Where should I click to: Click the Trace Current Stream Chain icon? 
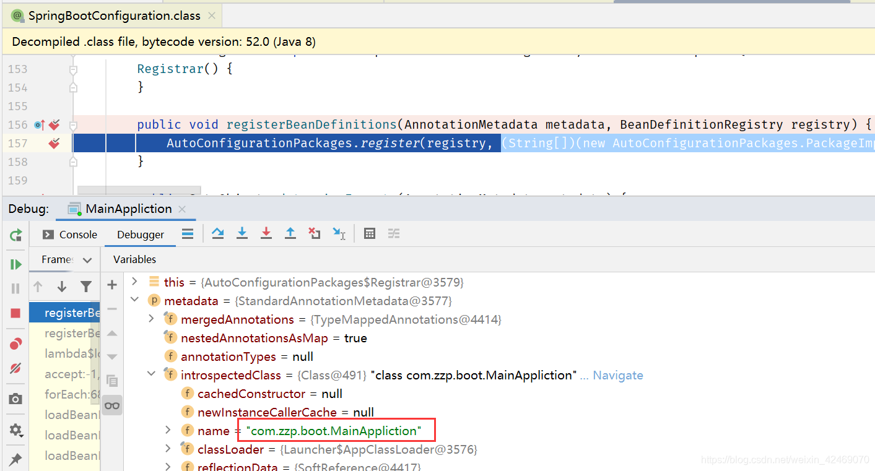[394, 233]
